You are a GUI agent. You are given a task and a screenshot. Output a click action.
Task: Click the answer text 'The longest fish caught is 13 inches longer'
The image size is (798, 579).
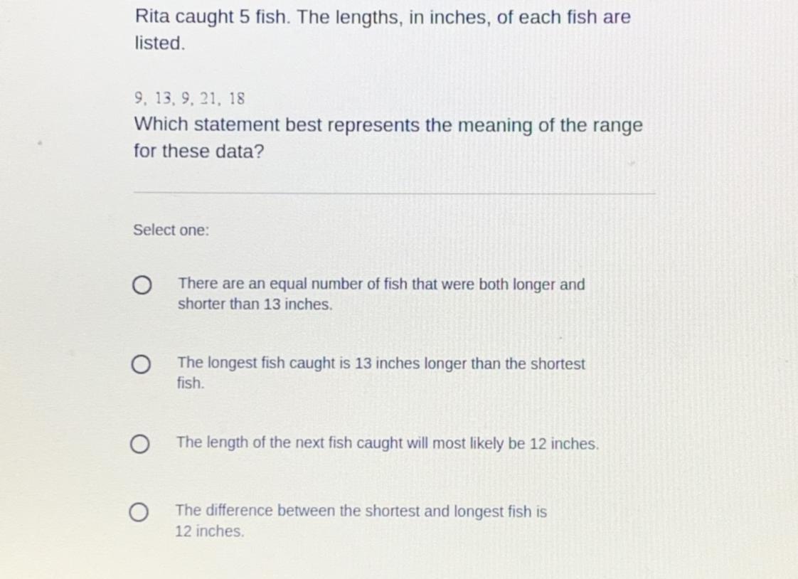pos(381,364)
